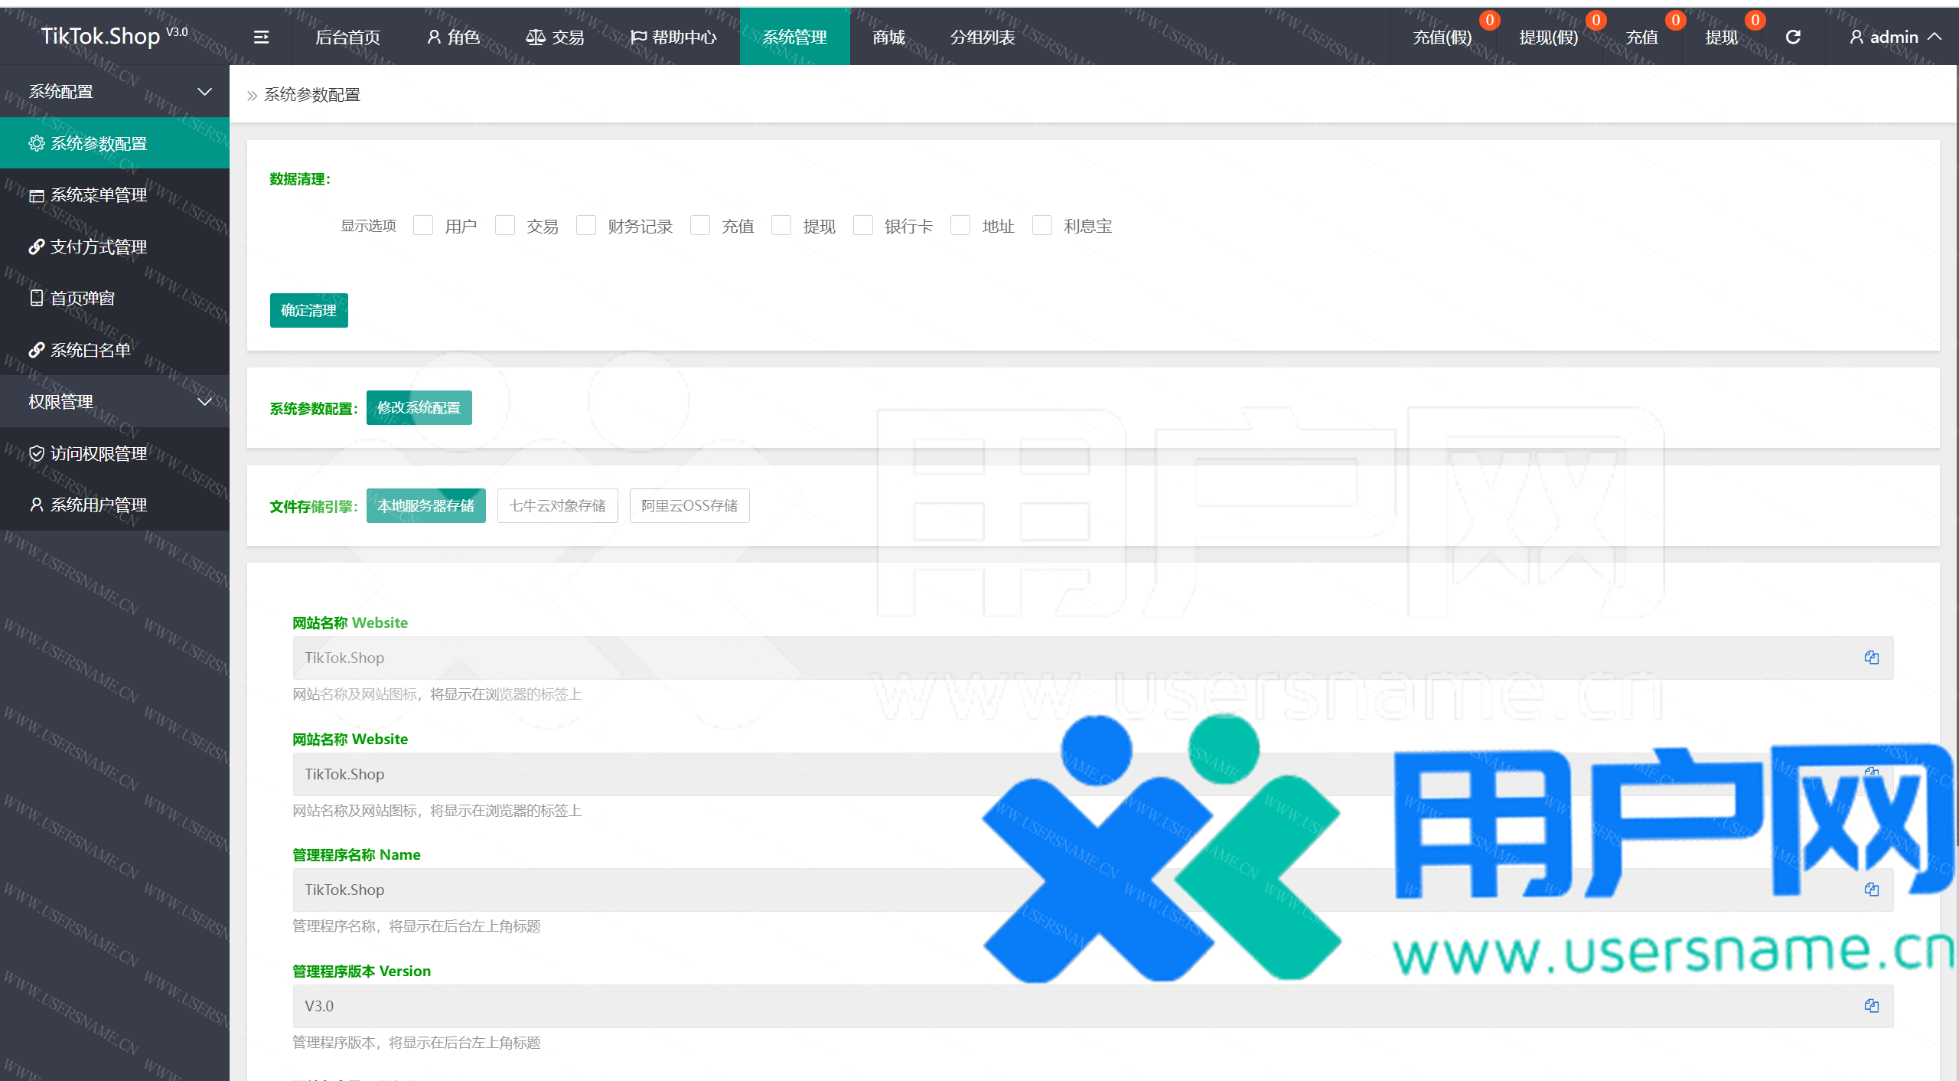Image resolution: width=1959 pixels, height=1081 pixels.
Task: Open 系统参数配置 gear sidebar item
Action: [98, 143]
